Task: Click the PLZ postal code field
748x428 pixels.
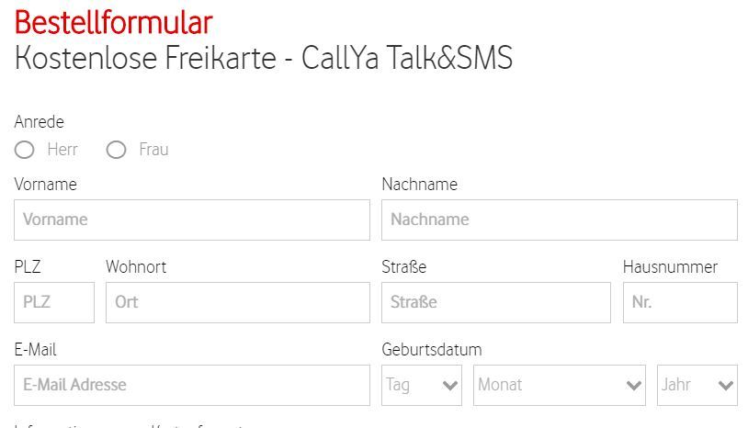Action: [x=54, y=302]
